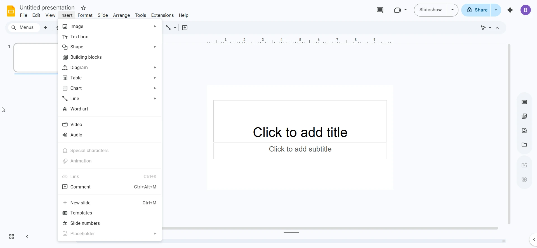This screenshot has height=248, width=537.
Task: Click the add comment toolbar icon
Action: point(185,27)
